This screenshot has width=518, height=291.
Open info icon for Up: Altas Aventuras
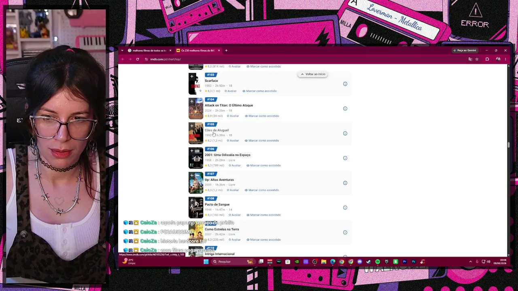click(x=345, y=183)
